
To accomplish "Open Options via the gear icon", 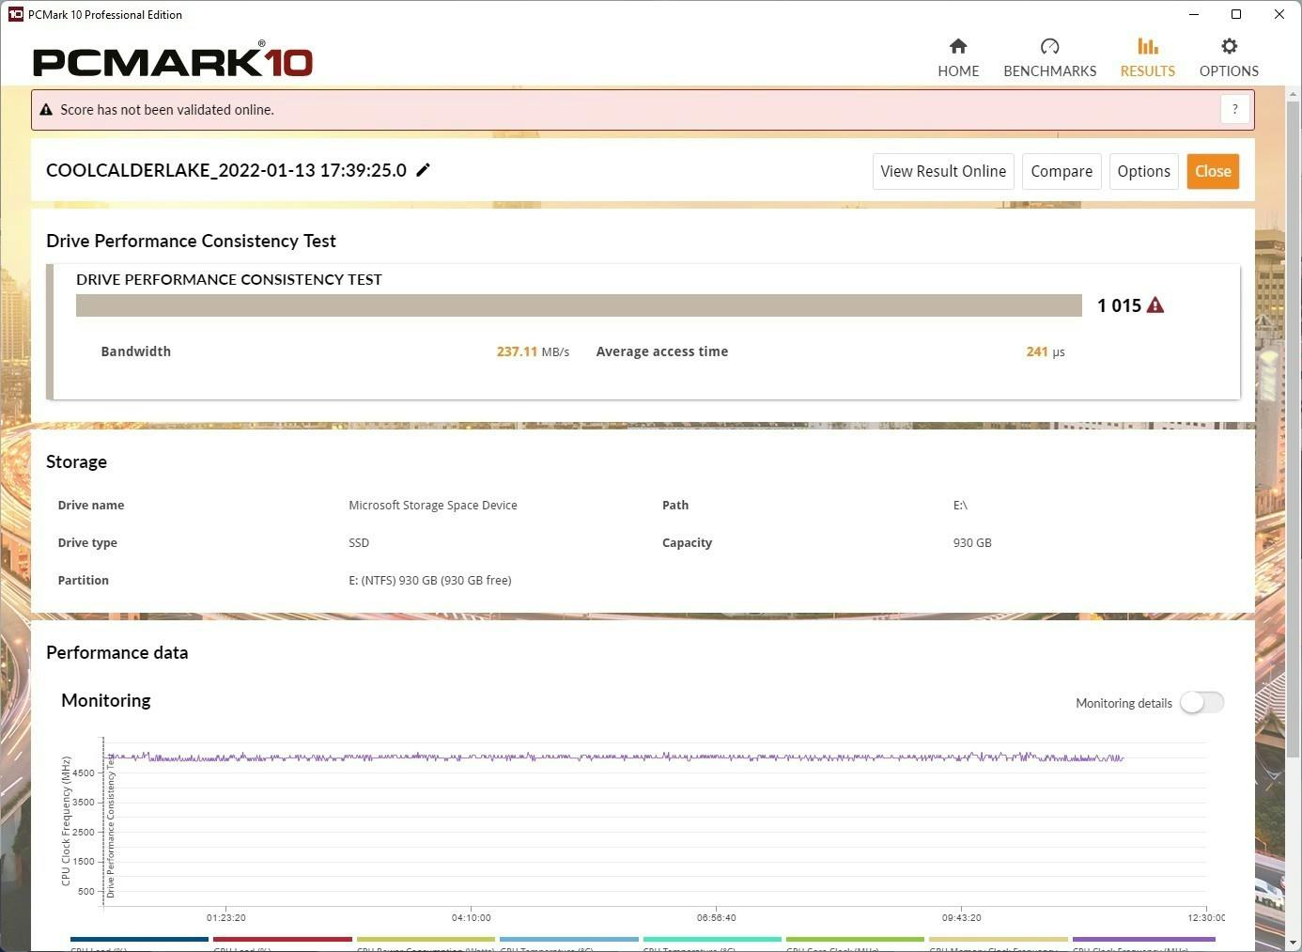I will [x=1229, y=46].
